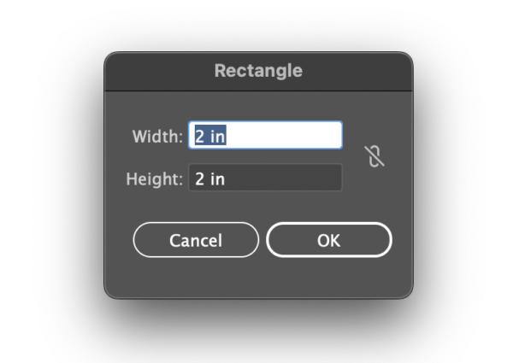
Task: Enable constrain width and height proportions
Action: tap(374, 157)
